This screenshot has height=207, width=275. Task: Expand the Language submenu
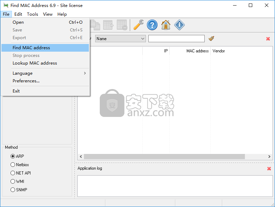pos(45,73)
